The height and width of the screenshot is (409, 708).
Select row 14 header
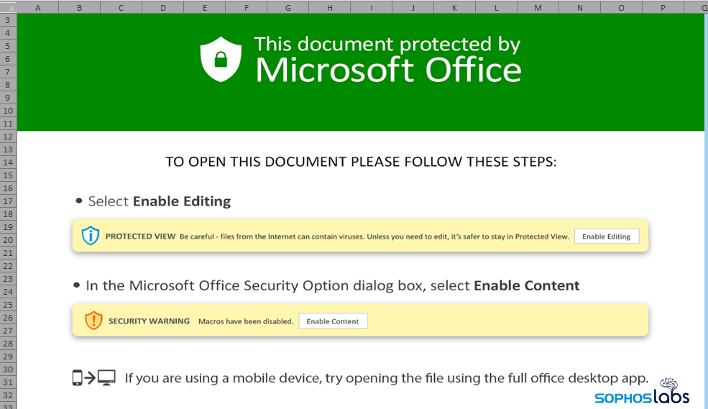pos(8,162)
